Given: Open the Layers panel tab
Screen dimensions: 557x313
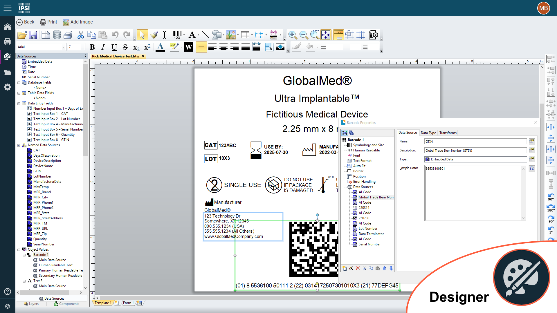Looking at the screenshot, I should point(31,304).
